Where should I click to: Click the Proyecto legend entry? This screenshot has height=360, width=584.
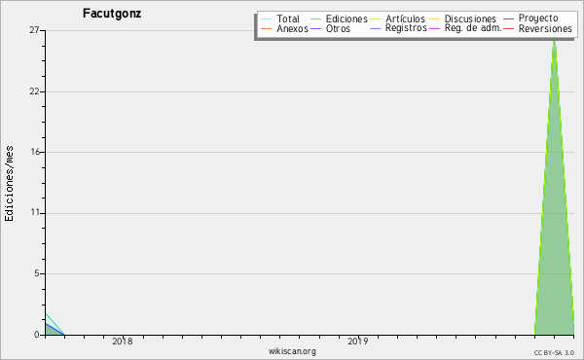530,18
